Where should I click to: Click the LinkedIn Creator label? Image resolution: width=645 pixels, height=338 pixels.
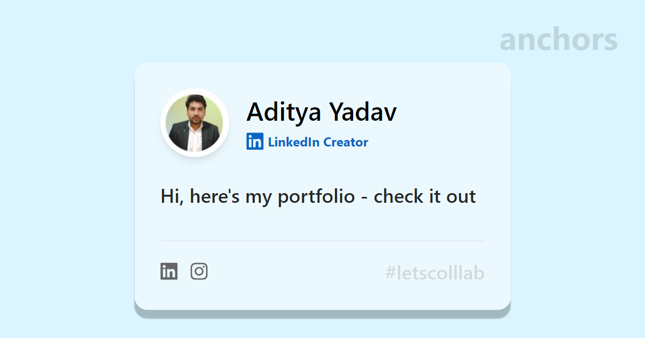click(x=318, y=142)
